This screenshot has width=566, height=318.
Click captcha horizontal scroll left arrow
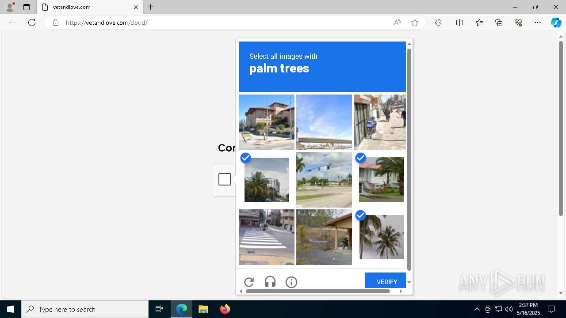click(x=241, y=291)
